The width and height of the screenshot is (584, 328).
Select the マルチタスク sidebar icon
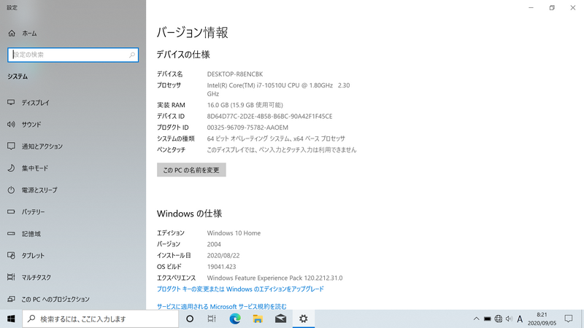point(11,277)
